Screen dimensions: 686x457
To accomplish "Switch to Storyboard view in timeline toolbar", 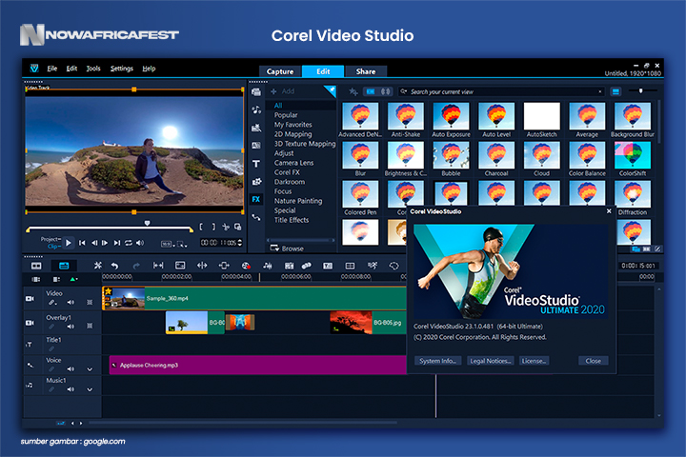I will [x=36, y=266].
